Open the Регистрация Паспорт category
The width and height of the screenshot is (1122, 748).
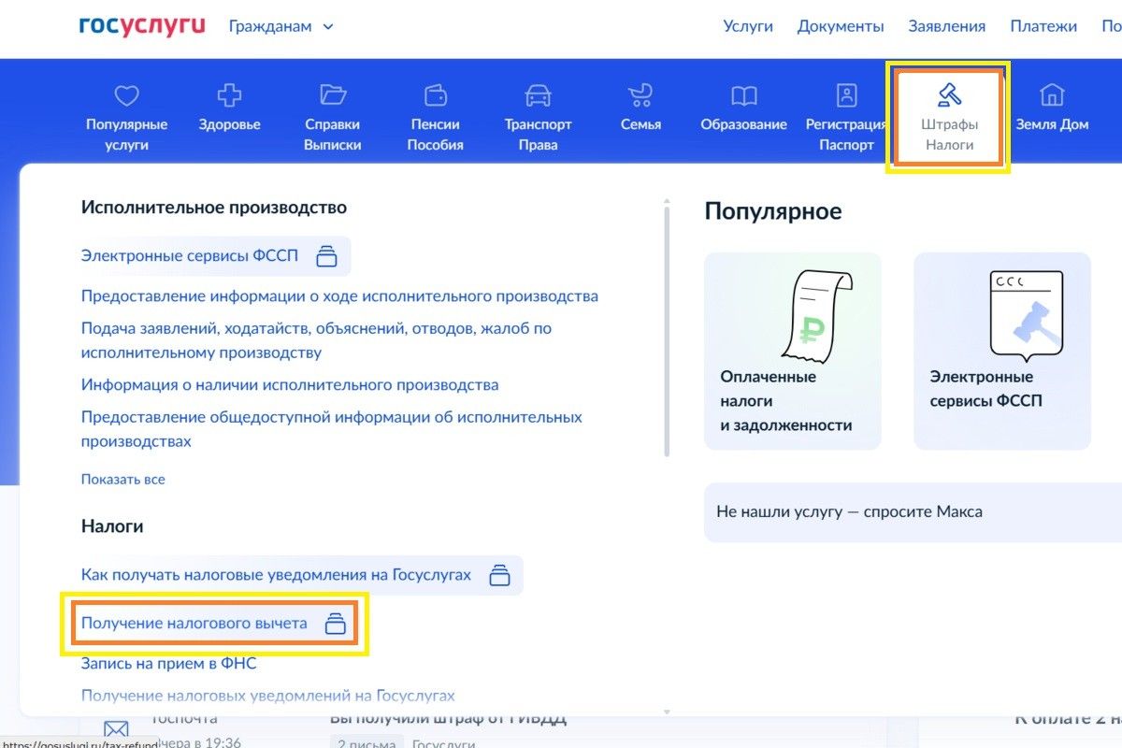point(846,118)
